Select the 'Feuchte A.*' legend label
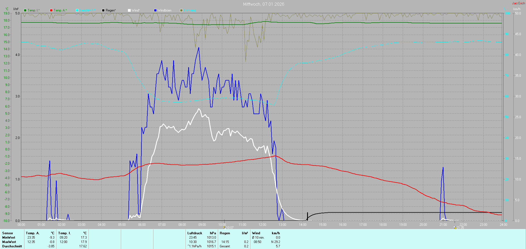Screen dimensions: 526x249 click(88, 10)
